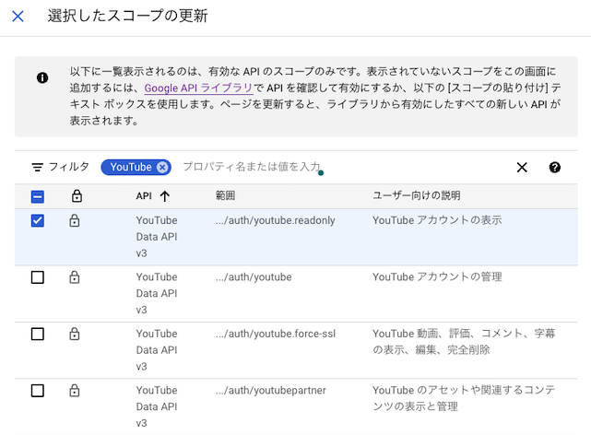Click the フィルタ filter icon
The height and width of the screenshot is (435, 591).
click(37, 167)
